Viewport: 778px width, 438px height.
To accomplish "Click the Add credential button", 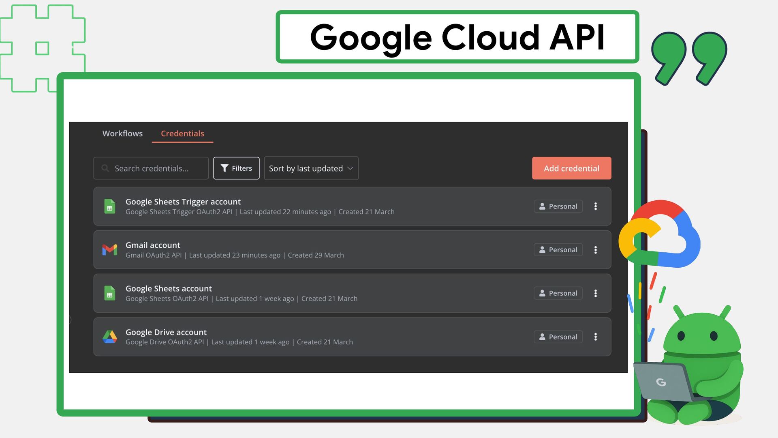I will (x=571, y=168).
